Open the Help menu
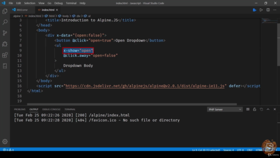The height and width of the screenshot is (158, 280). (x=82, y=3)
